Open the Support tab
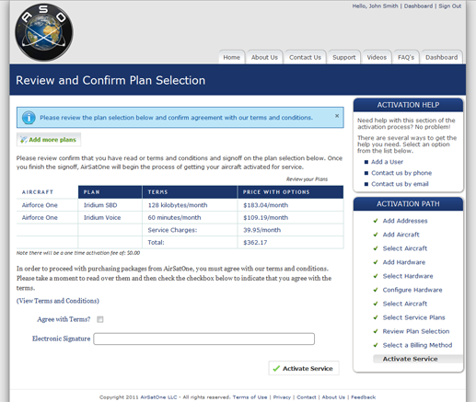Screen dimensions: 476x402 click(344, 57)
